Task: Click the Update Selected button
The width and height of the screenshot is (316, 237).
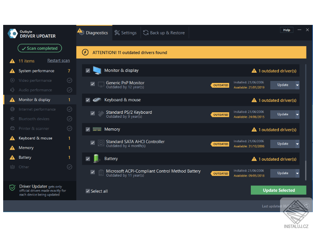Action: coord(278,190)
